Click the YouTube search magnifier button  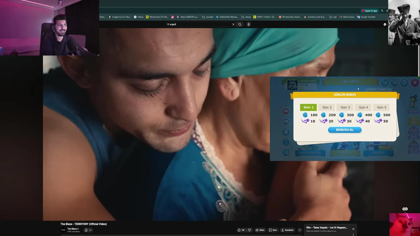click(x=240, y=24)
